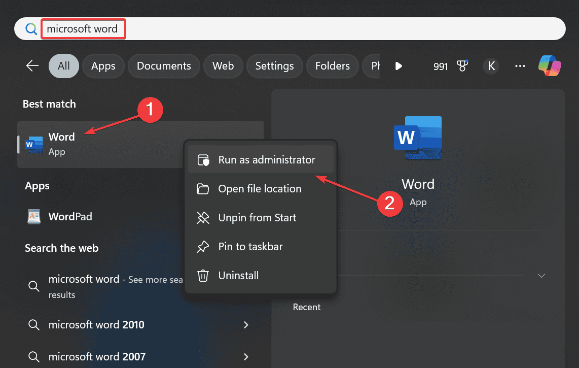Click the magnifier icon beside microsoft word 2010
This screenshot has width=579, height=368.
(33, 325)
